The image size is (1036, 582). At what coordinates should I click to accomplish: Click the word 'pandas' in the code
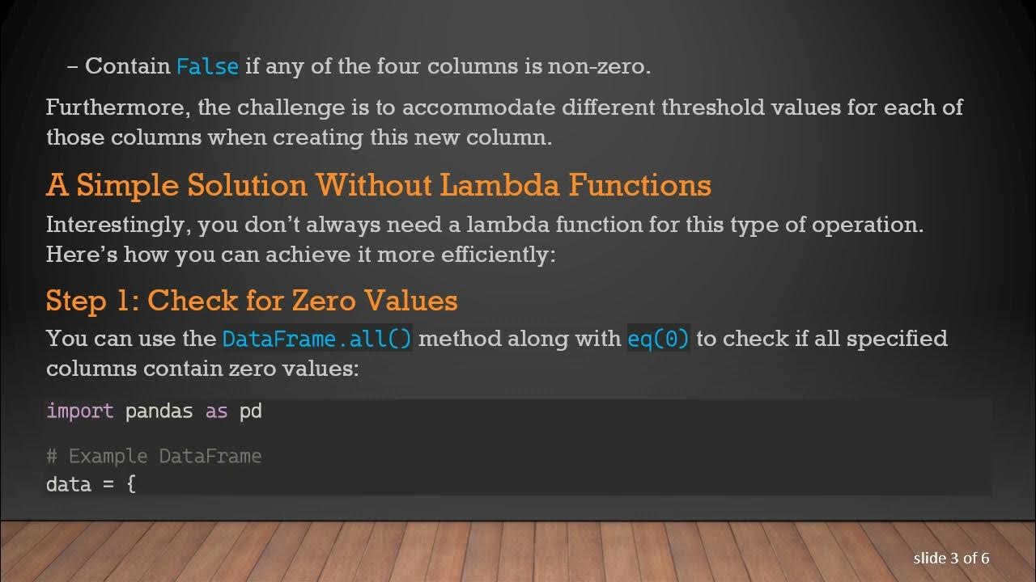point(159,411)
